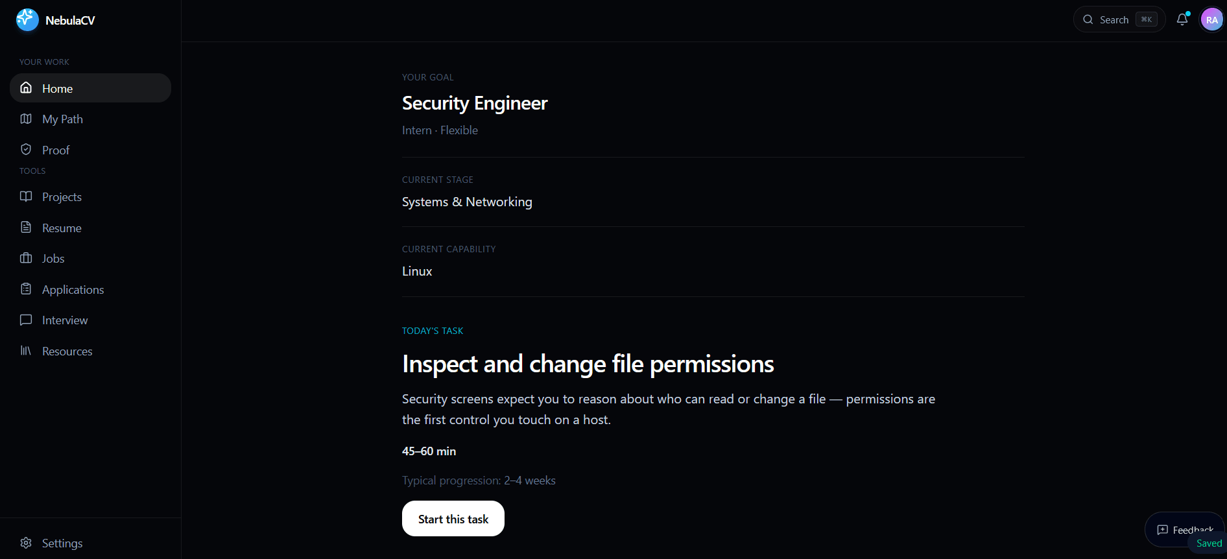Click the search magnifier icon
1227x559 pixels.
point(1088,19)
